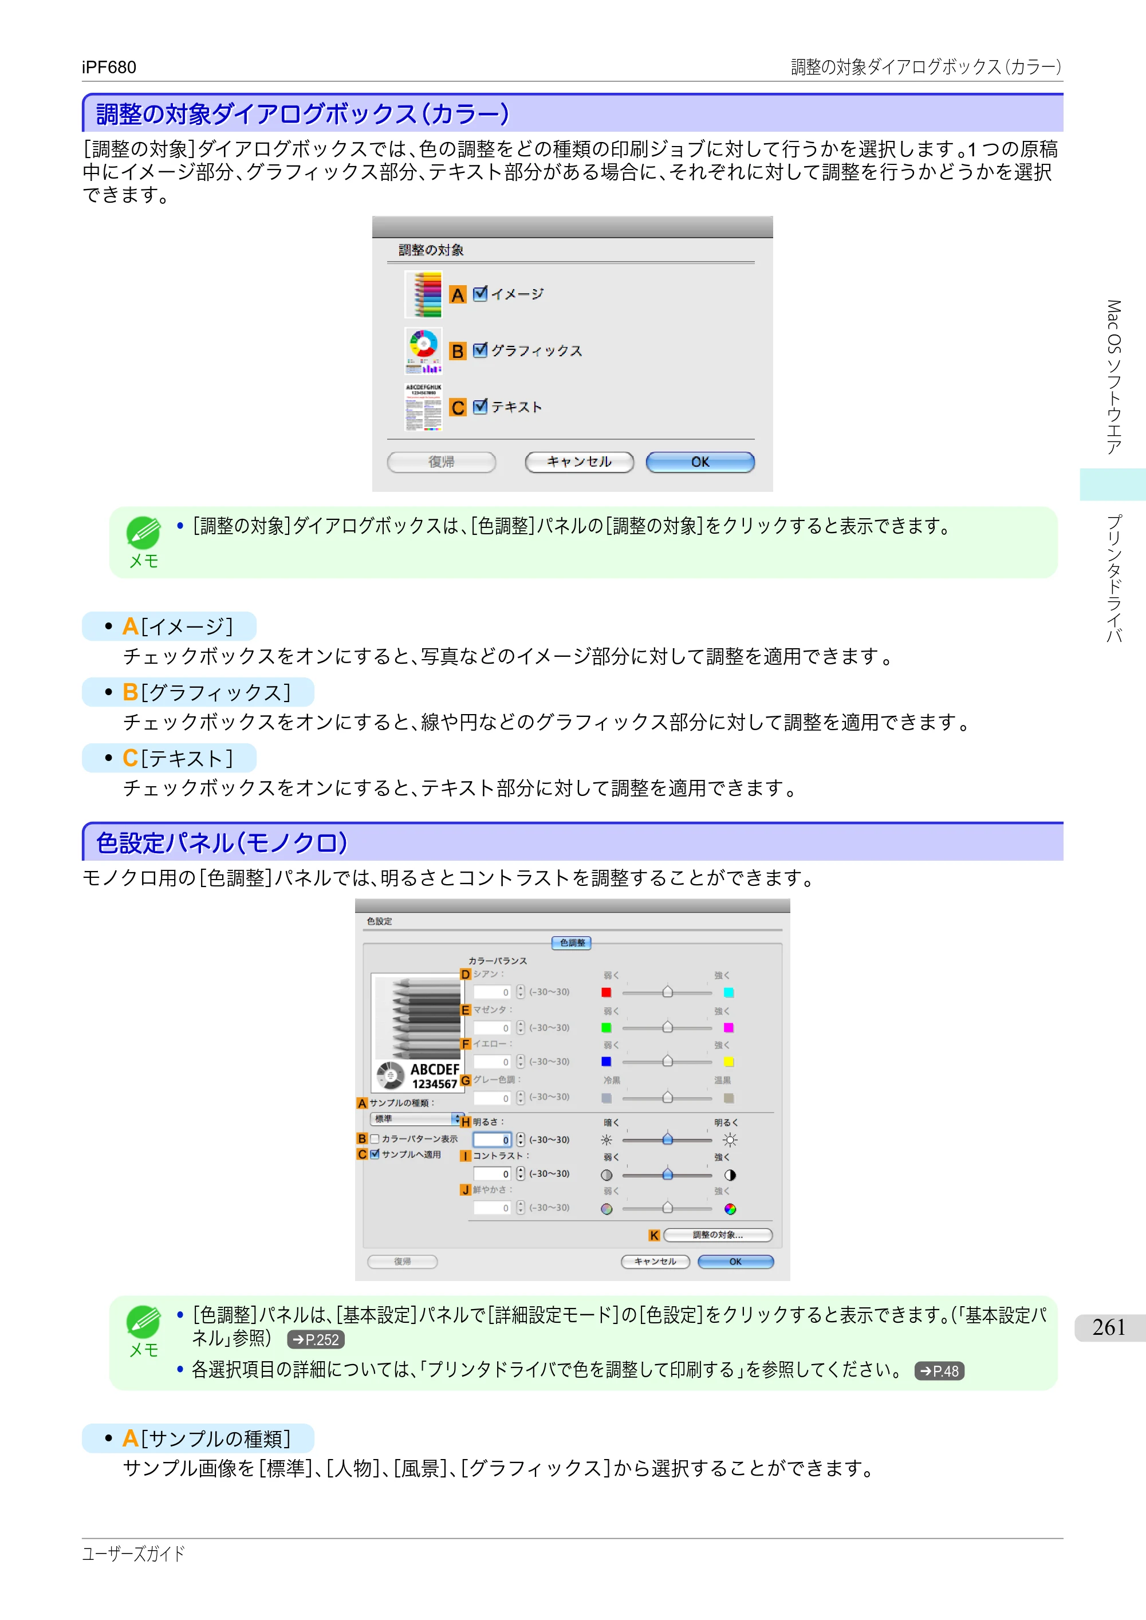Click the image (イメージ) pencil thumbnail icon
The image size is (1146, 1620).
(x=423, y=294)
